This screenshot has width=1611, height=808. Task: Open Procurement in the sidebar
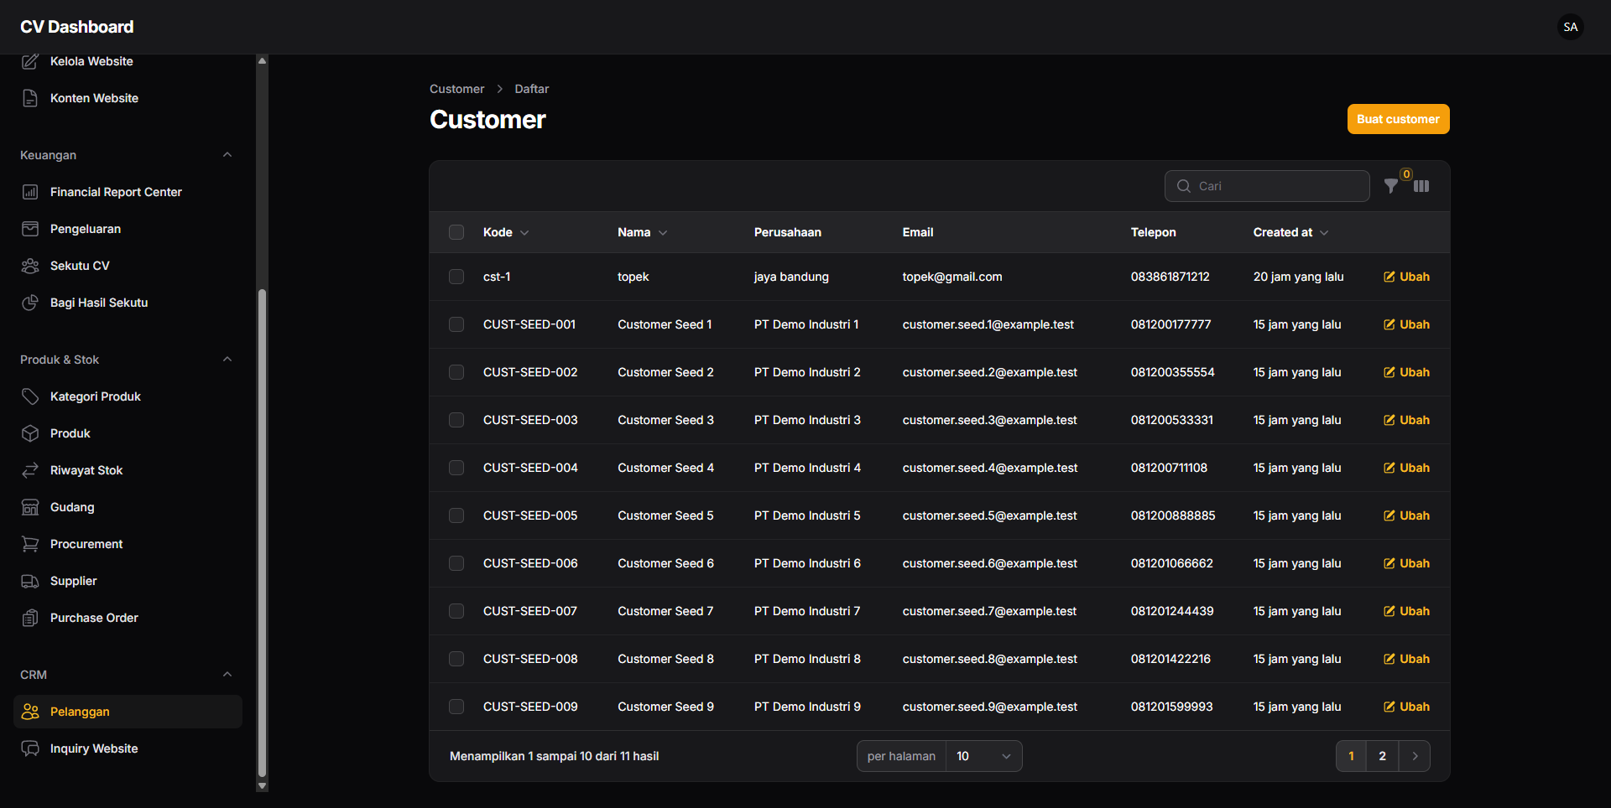tap(86, 544)
